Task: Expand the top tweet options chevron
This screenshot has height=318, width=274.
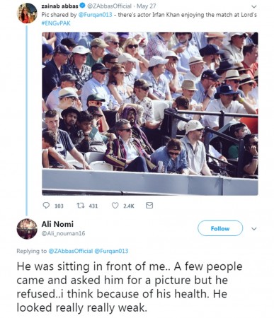Action: pos(254,6)
